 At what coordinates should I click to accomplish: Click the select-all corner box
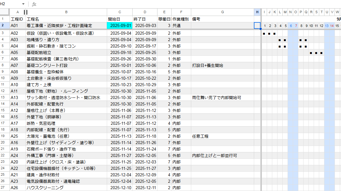point(5,12)
